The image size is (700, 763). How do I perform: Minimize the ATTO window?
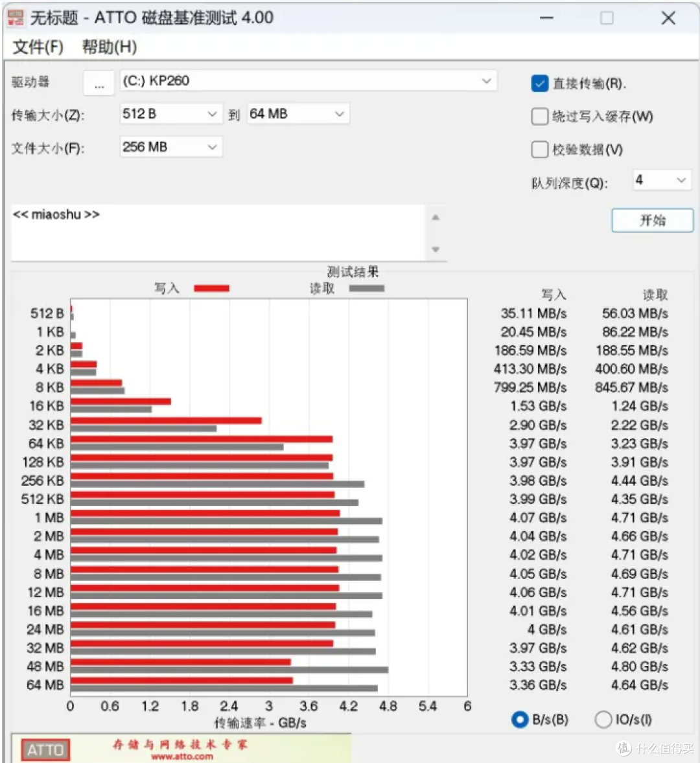(546, 18)
